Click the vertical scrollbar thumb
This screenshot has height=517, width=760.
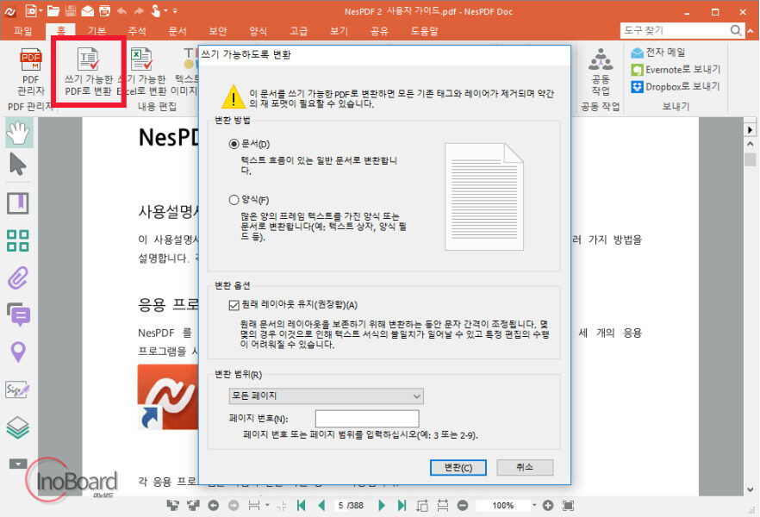(x=750, y=159)
